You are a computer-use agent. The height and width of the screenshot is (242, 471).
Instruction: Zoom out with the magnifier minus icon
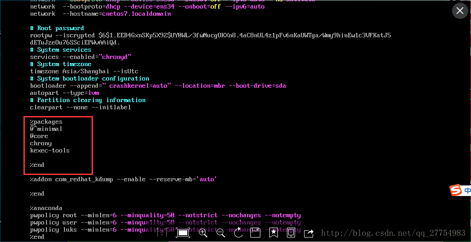point(221,233)
